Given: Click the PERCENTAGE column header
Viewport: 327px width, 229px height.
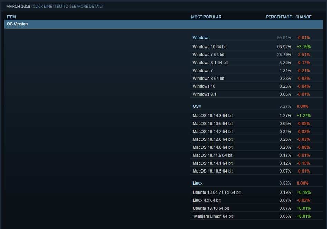Looking at the screenshot, I should click(x=279, y=17).
